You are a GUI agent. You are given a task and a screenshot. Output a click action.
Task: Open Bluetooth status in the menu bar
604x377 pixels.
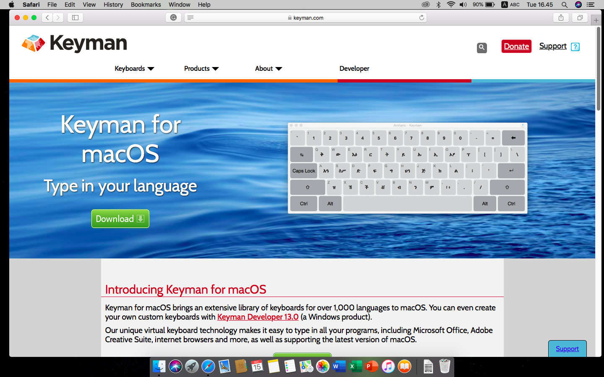tap(438, 5)
